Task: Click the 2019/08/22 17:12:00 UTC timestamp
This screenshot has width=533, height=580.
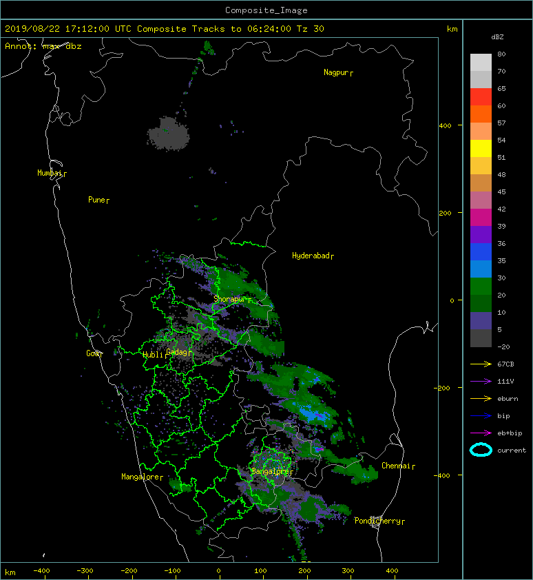Action: [68, 29]
